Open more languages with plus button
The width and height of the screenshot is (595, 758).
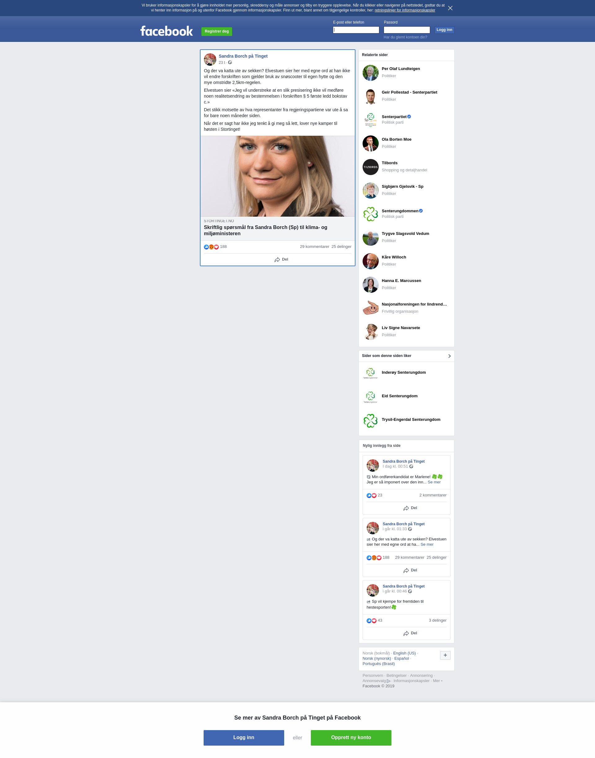445,655
